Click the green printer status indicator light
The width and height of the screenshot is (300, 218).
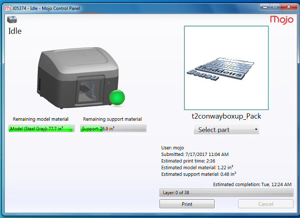(117, 98)
